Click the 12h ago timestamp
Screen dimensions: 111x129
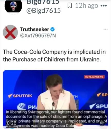click(87, 6)
